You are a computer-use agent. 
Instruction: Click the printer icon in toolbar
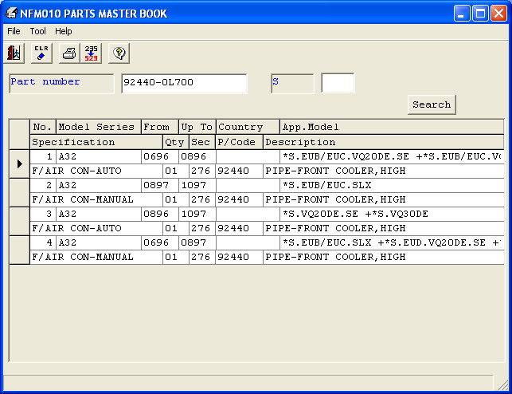(x=68, y=53)
